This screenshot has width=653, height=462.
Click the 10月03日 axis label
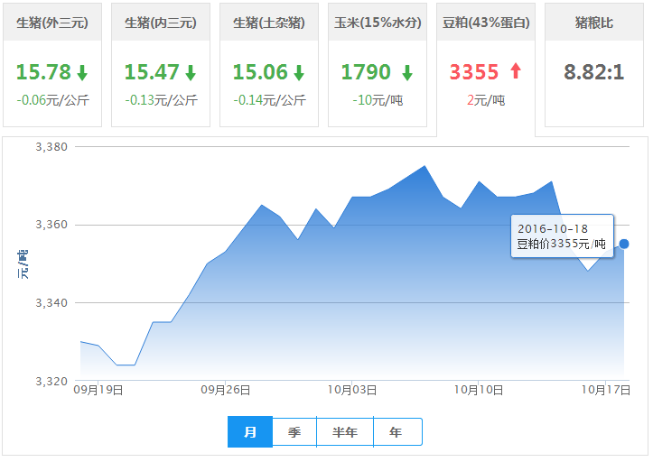[352, 390]
